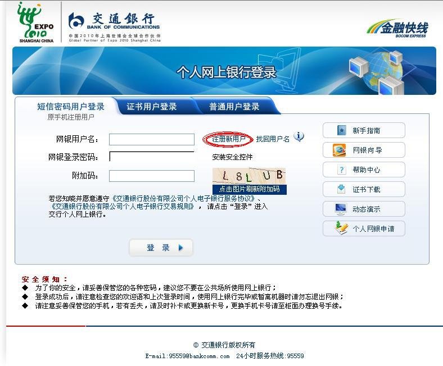The height and width of the screenshot is (366, 443).
Task: Click the 个人网上银行登录 banner title
Action: coord(226,72)
